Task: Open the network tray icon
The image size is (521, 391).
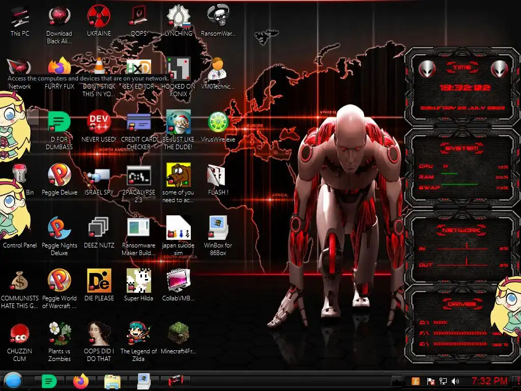Action: (x=443, y=381)
